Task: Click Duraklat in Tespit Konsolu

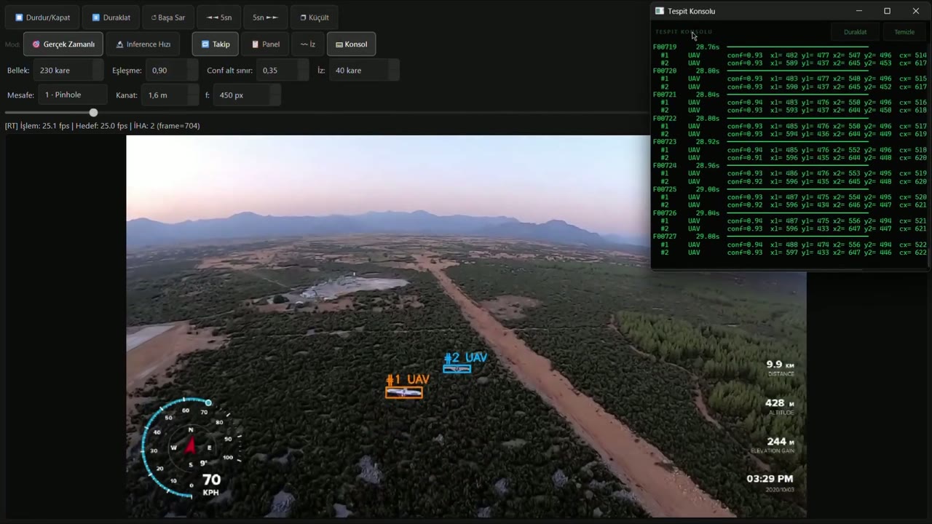Action: 855,32
